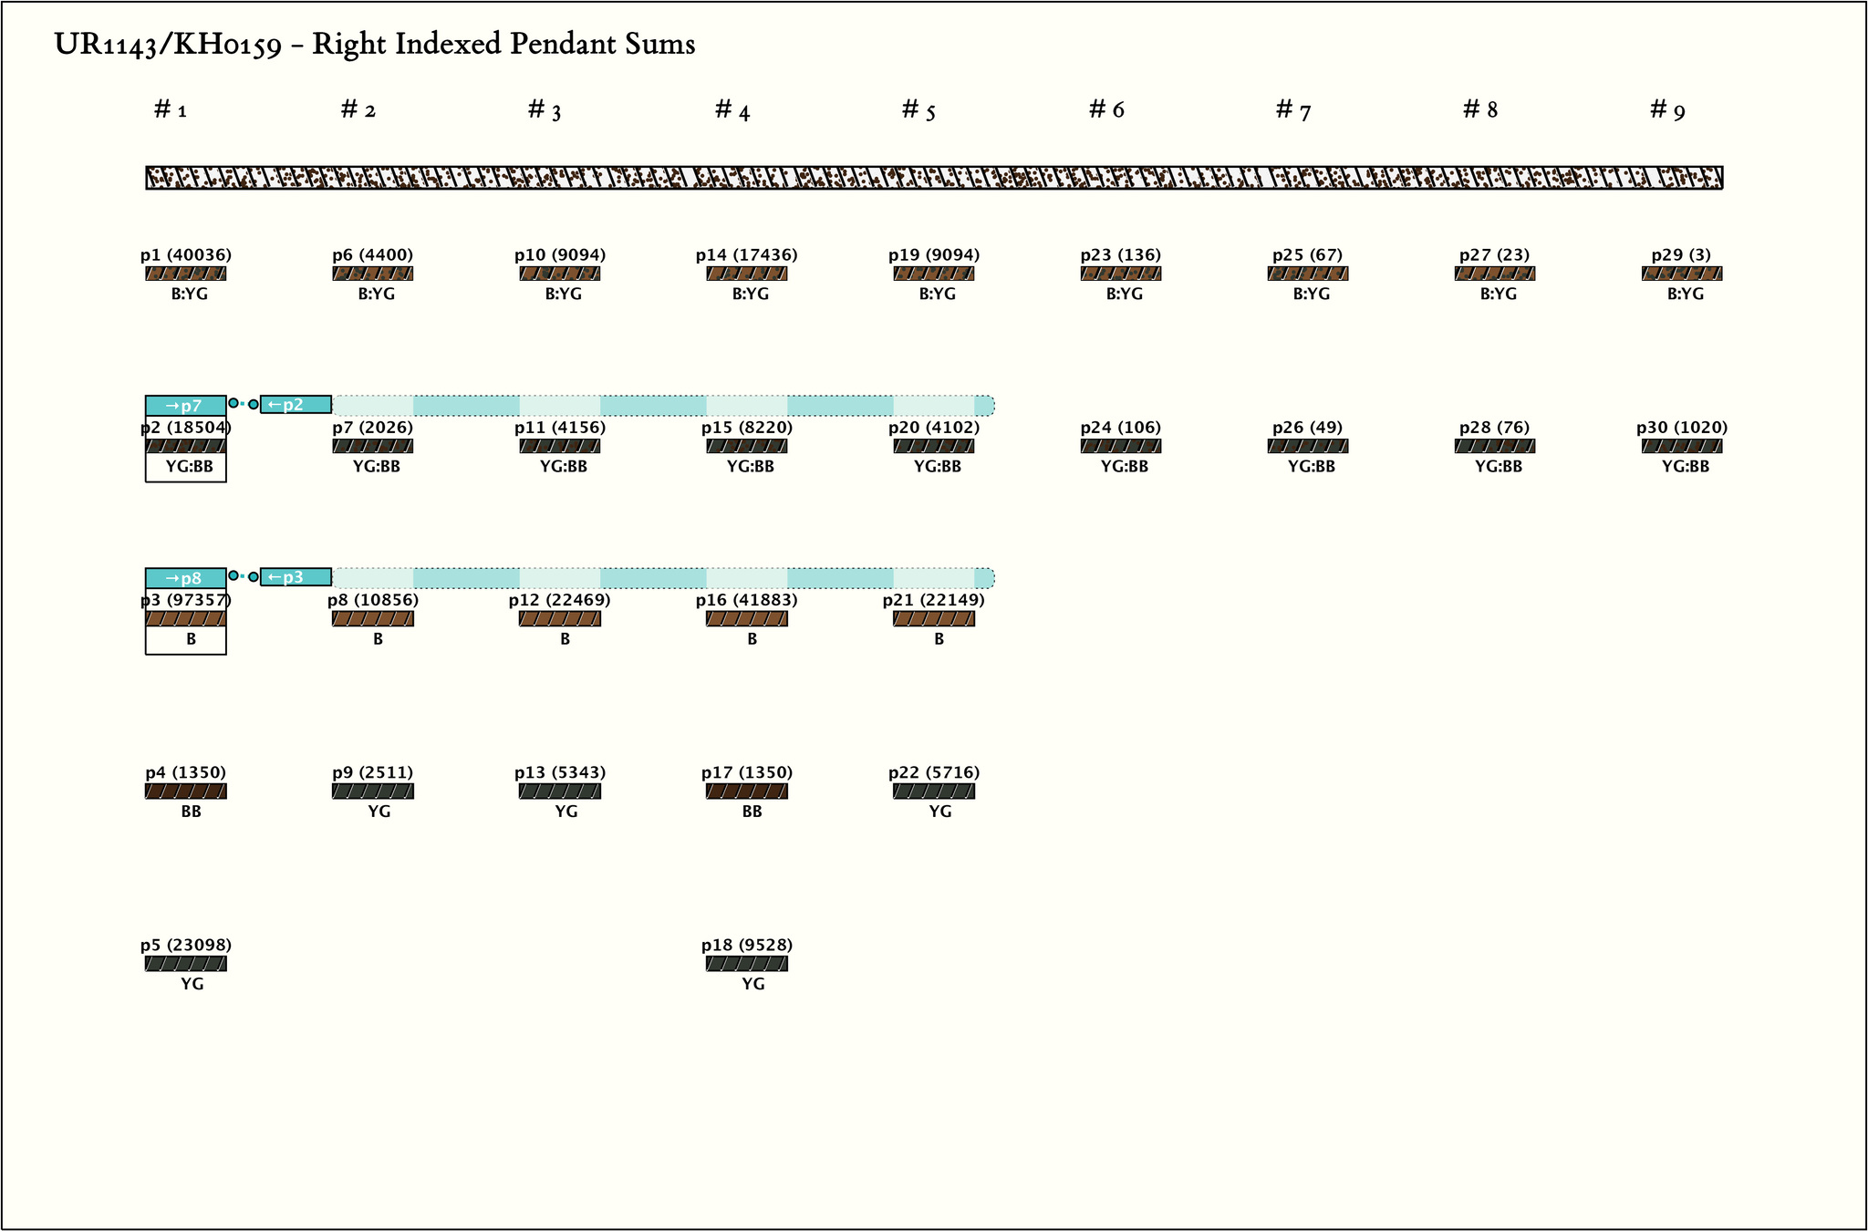Click the →p8 link tag
The image size is (1868, 1231).
tap(185, 578)
